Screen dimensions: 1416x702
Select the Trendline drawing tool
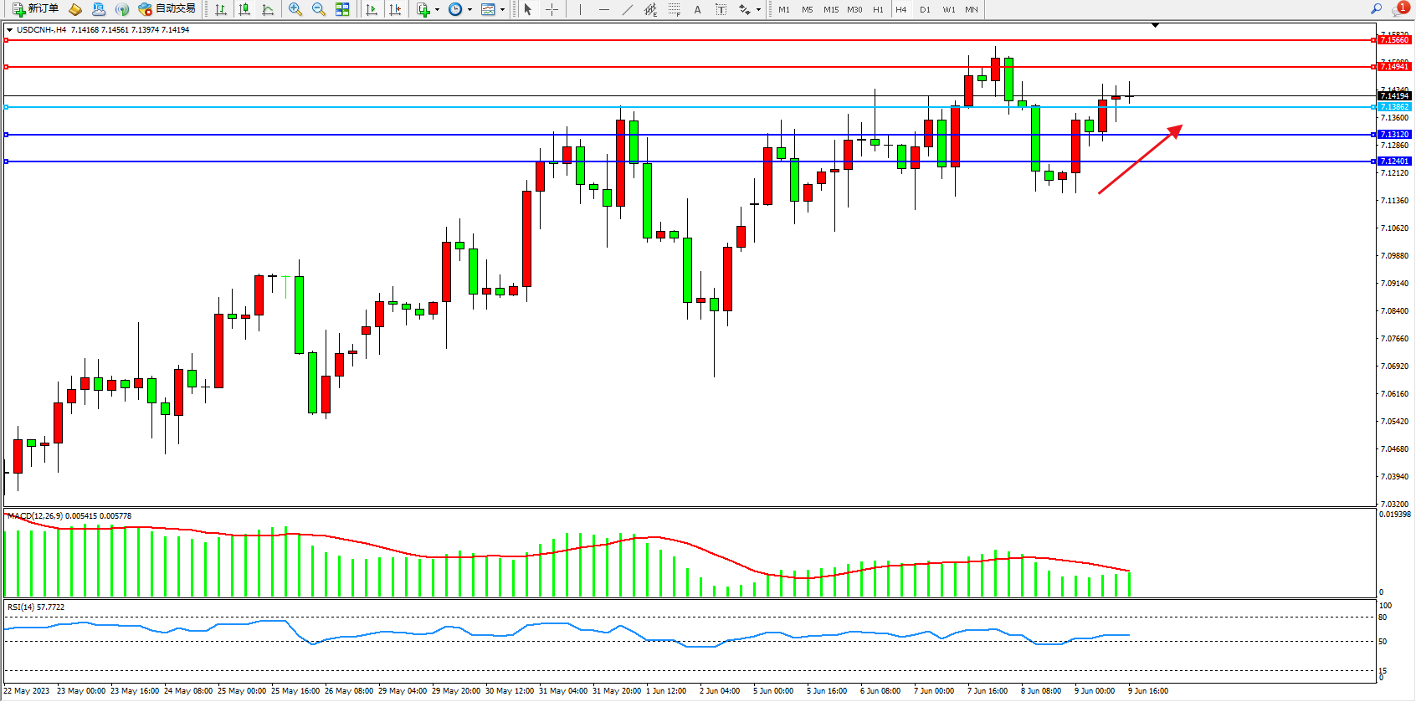coord(628,9)
